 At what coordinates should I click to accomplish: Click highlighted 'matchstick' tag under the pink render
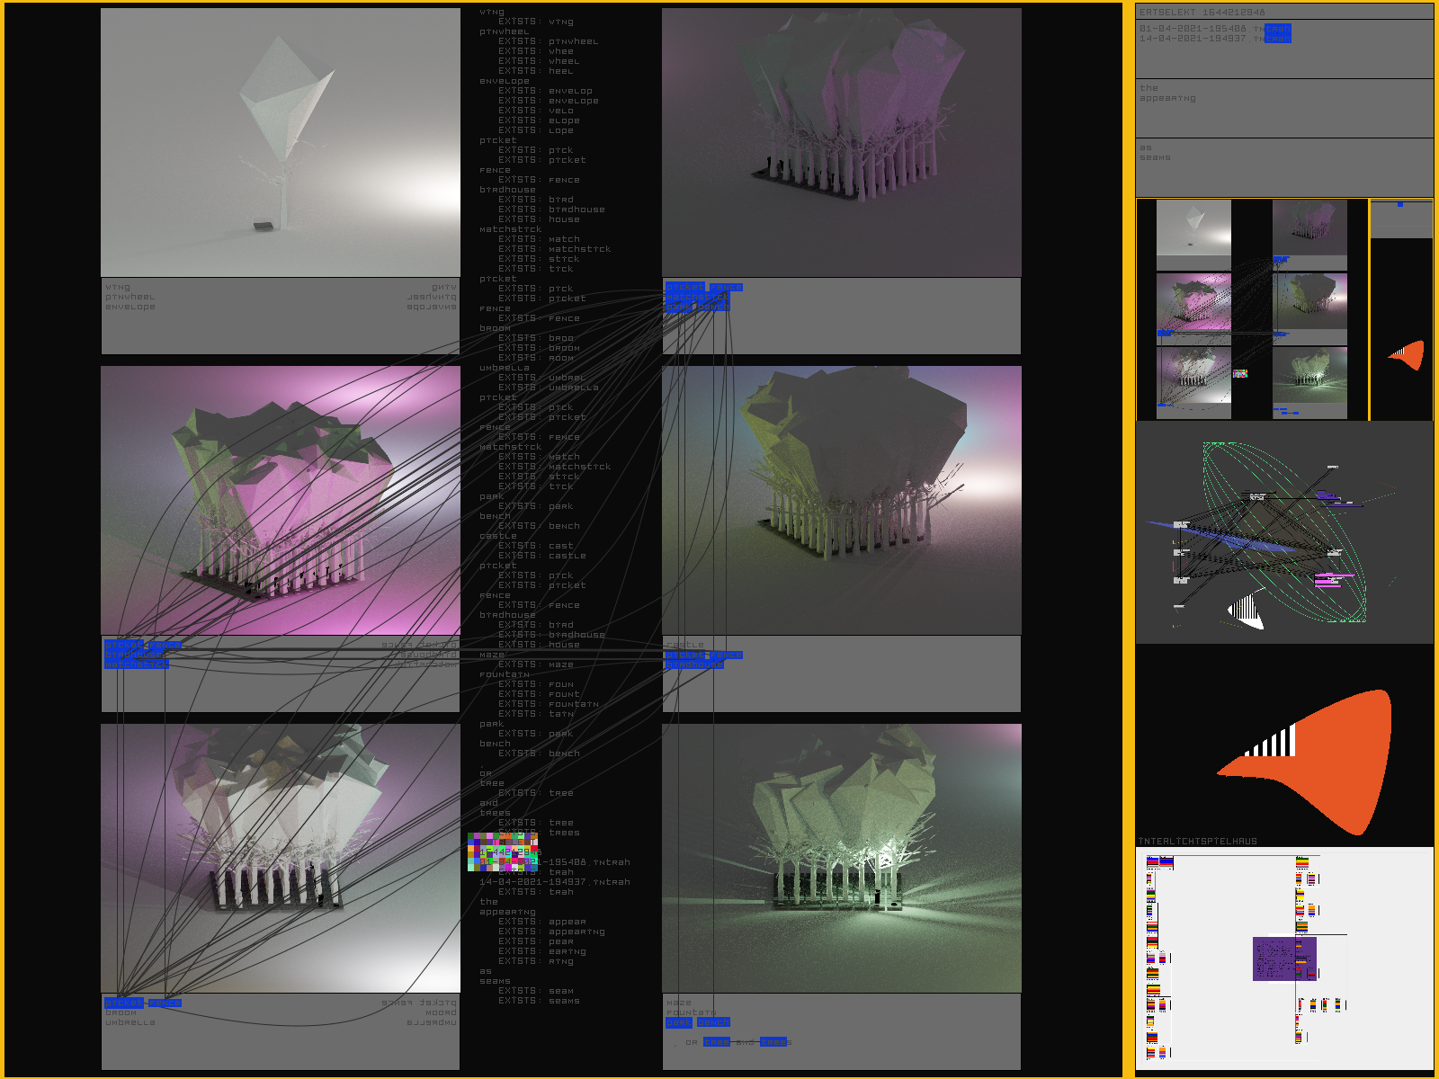tap(136, 664)
